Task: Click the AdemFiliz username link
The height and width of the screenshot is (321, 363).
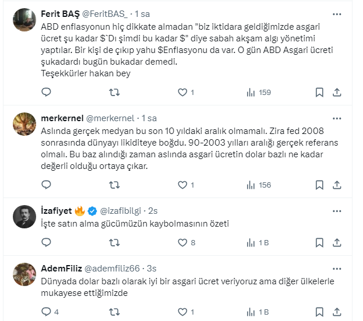Action: click(61, 268)
